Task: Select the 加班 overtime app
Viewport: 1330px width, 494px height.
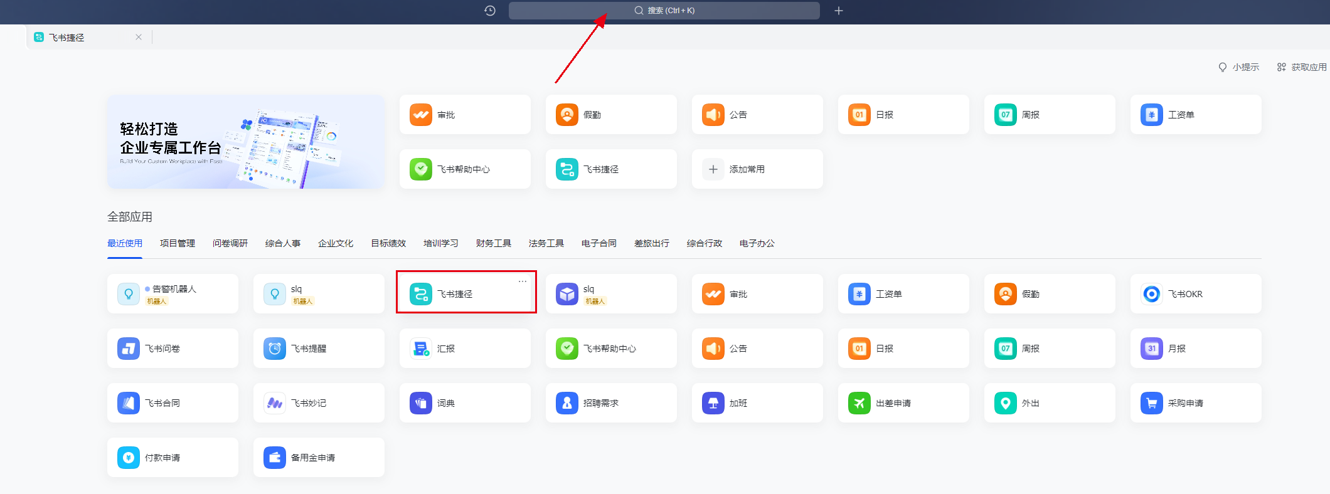Action: [757, 403]
